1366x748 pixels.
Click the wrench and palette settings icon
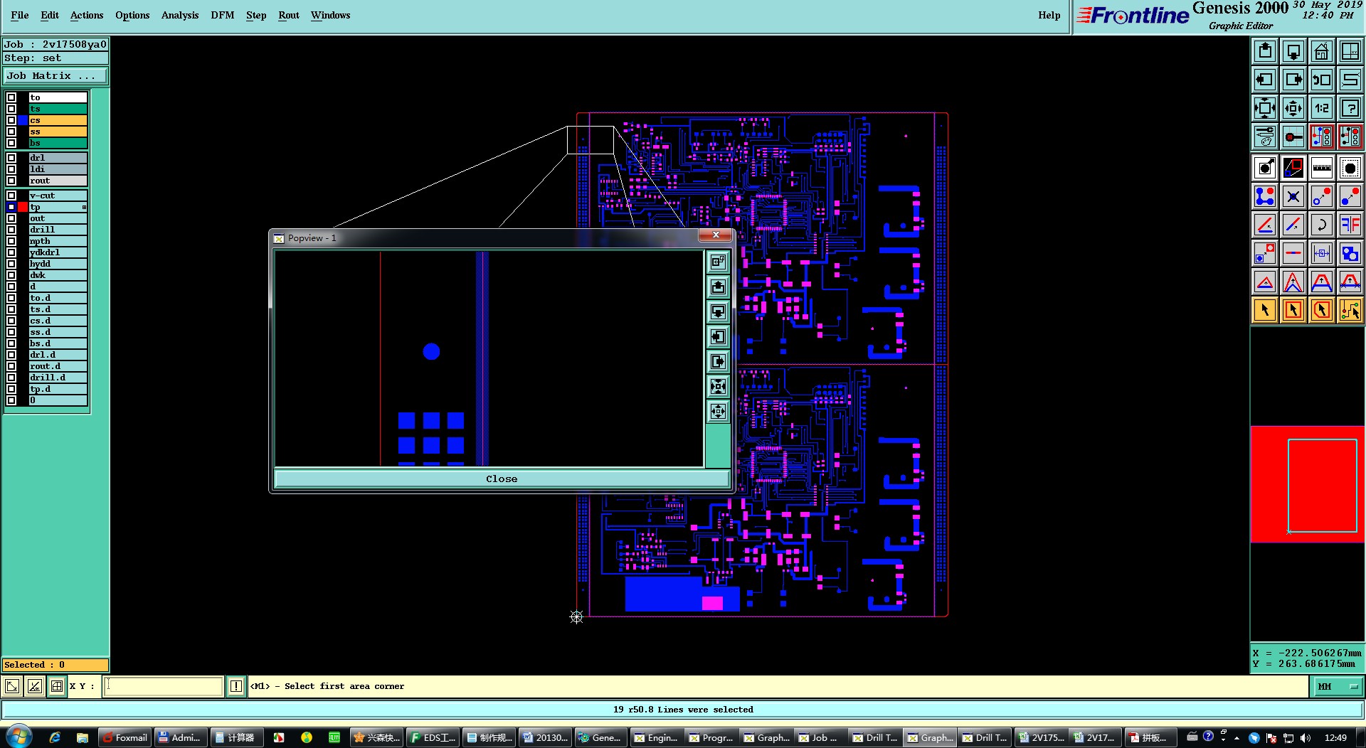pyautogui.click(x=1265, y=137)
